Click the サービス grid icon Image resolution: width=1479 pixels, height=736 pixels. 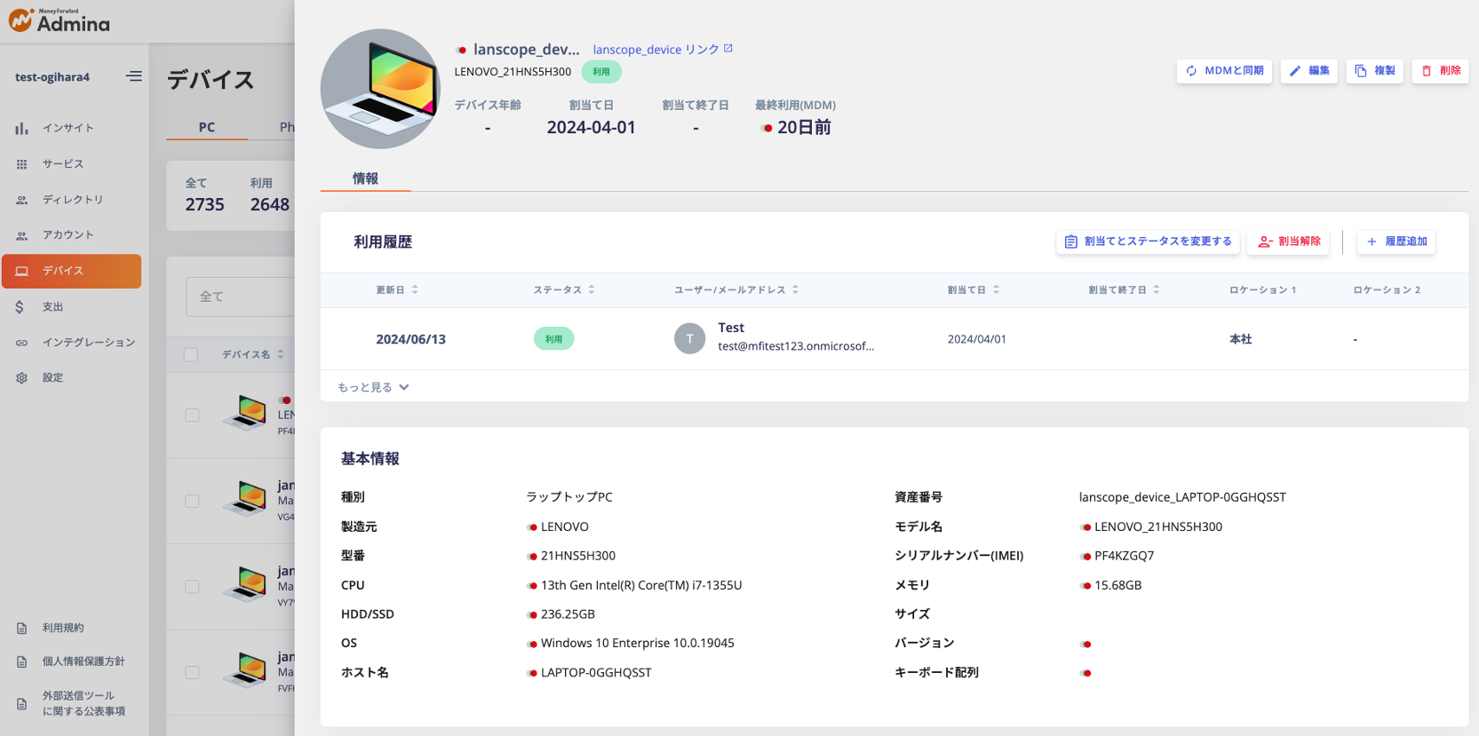21,164
